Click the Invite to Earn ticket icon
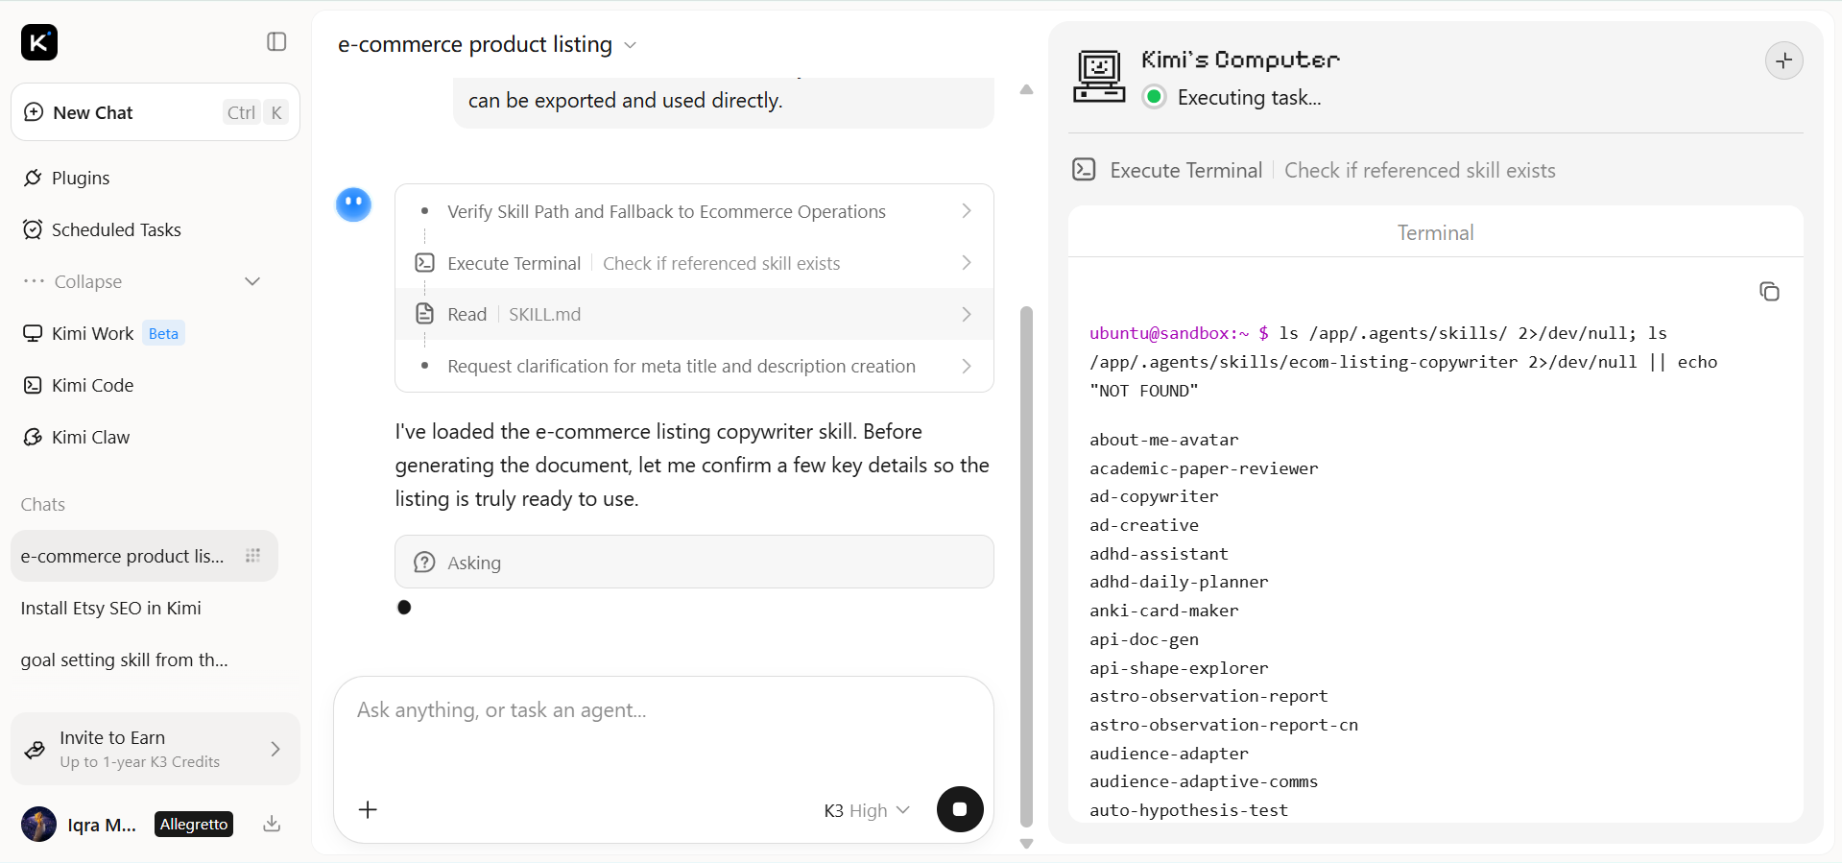The height and width of the screenshot is (863, 1842). (x=35, y=750)
